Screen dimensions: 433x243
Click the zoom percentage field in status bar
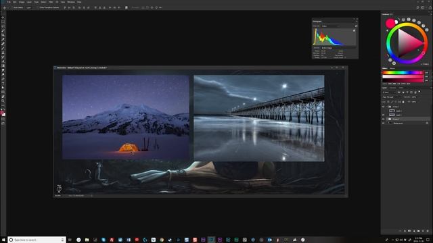click(58, 195)
